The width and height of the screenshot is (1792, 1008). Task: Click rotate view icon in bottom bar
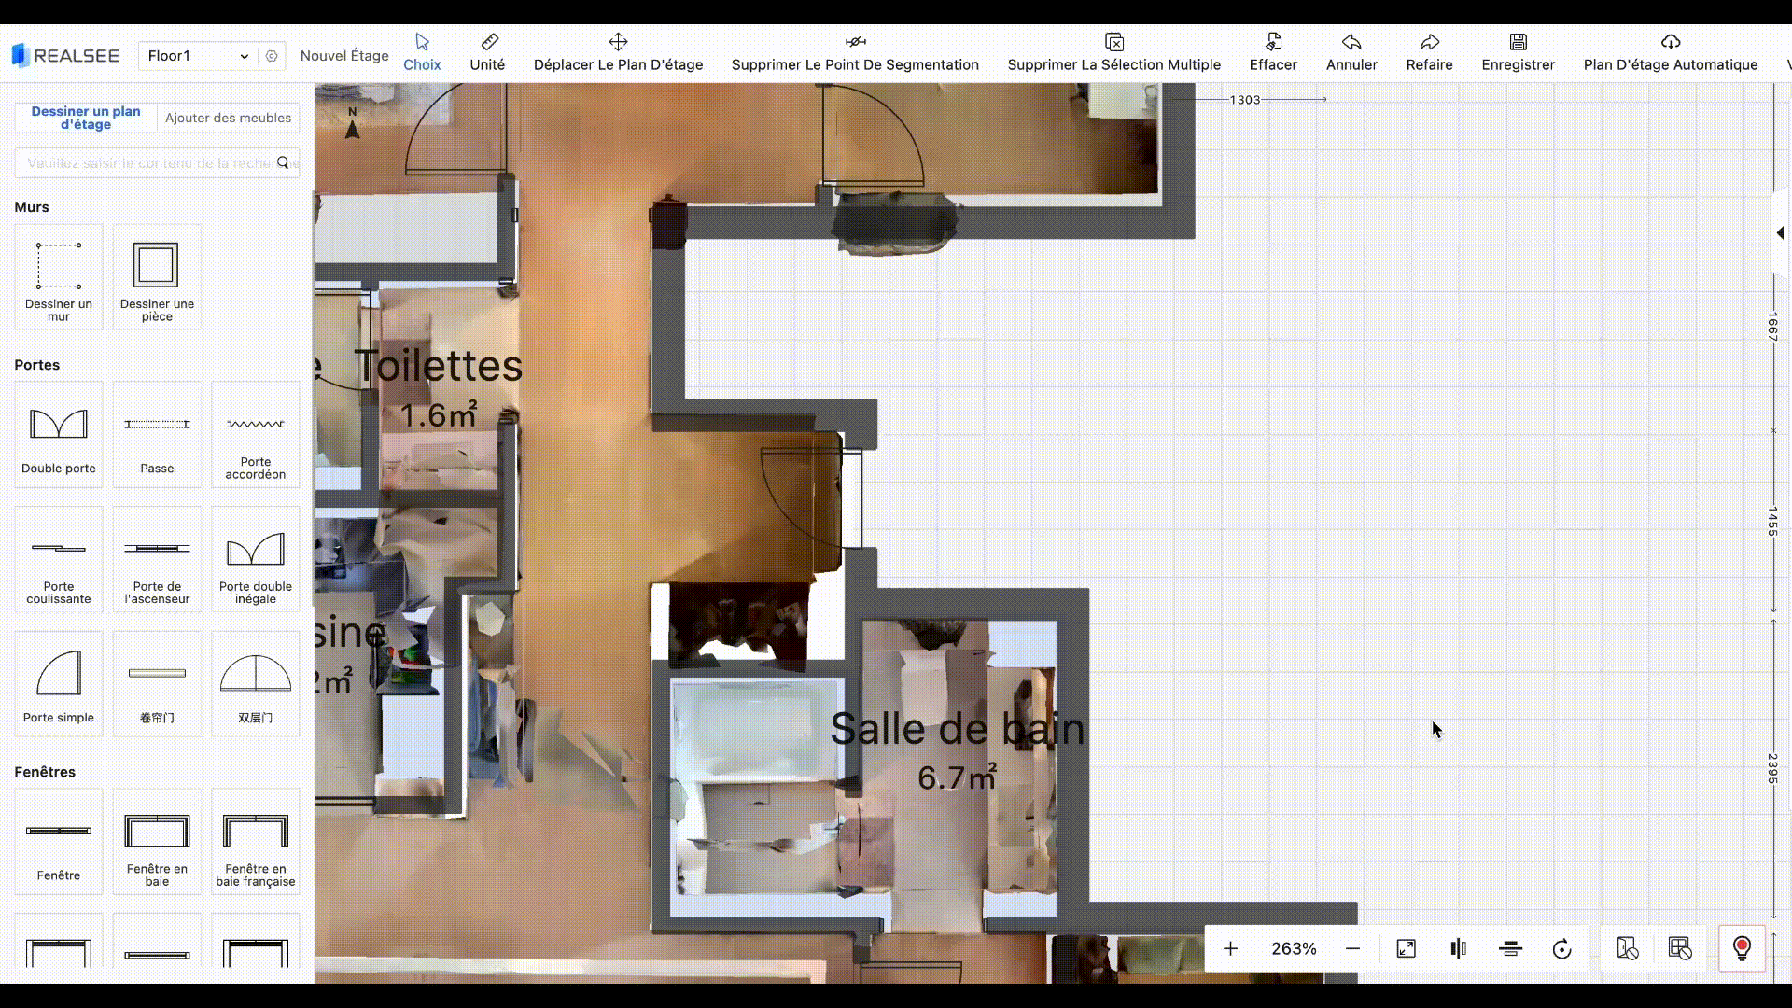pyautogui.click(x=1561, y=949)
